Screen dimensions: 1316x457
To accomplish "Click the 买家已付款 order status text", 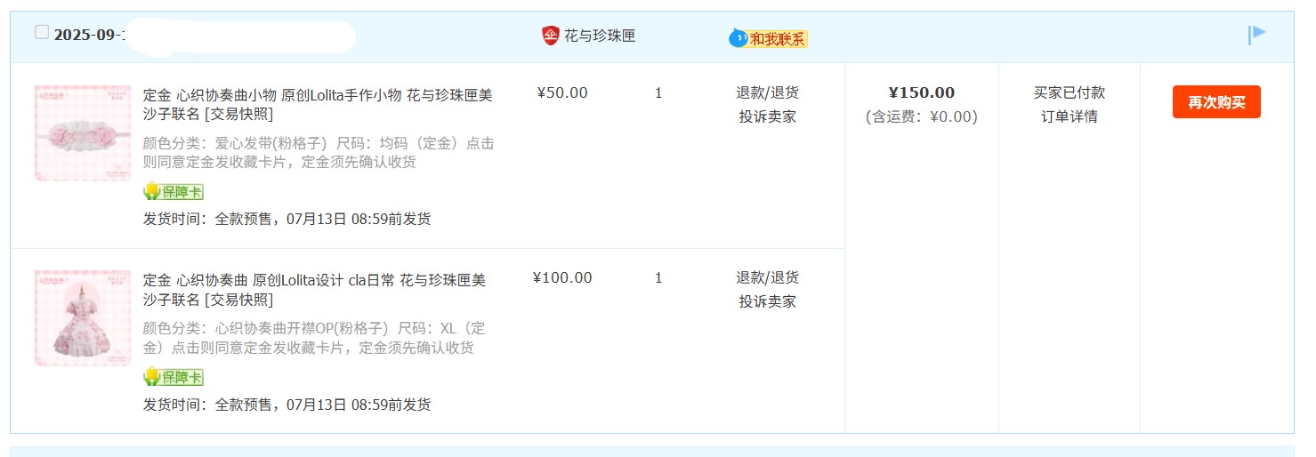I will coord(1070,92).
